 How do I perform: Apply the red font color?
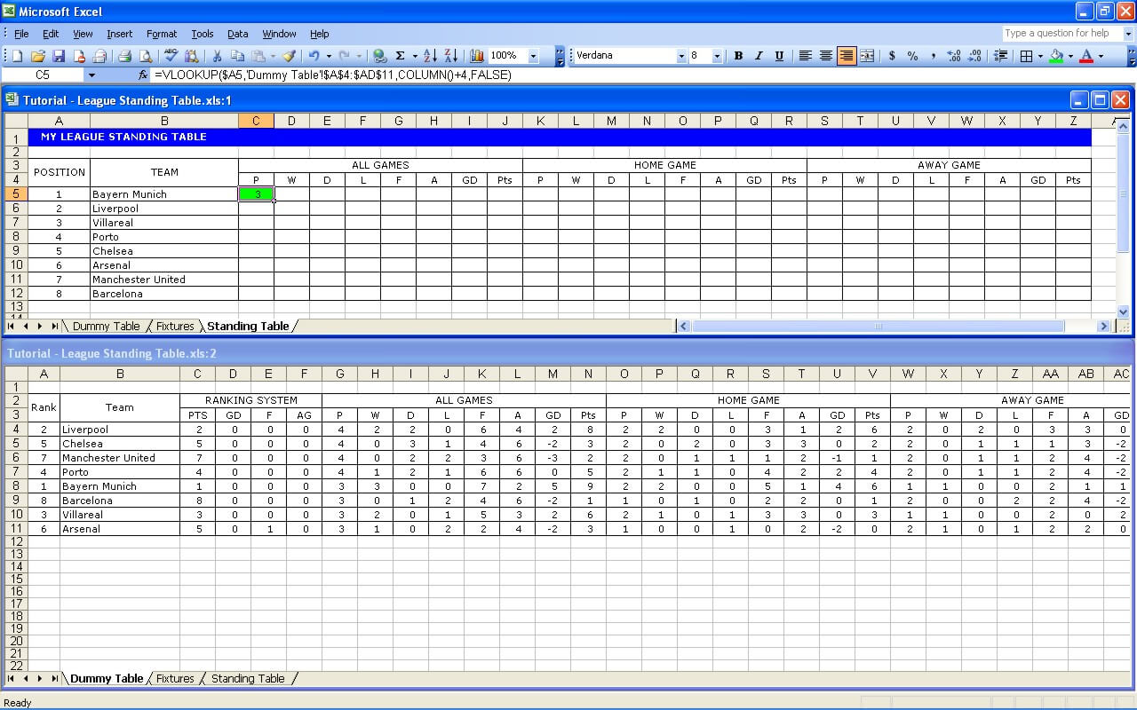(1085, 56)
